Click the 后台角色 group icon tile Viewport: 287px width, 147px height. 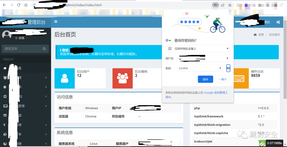[123, 78]
